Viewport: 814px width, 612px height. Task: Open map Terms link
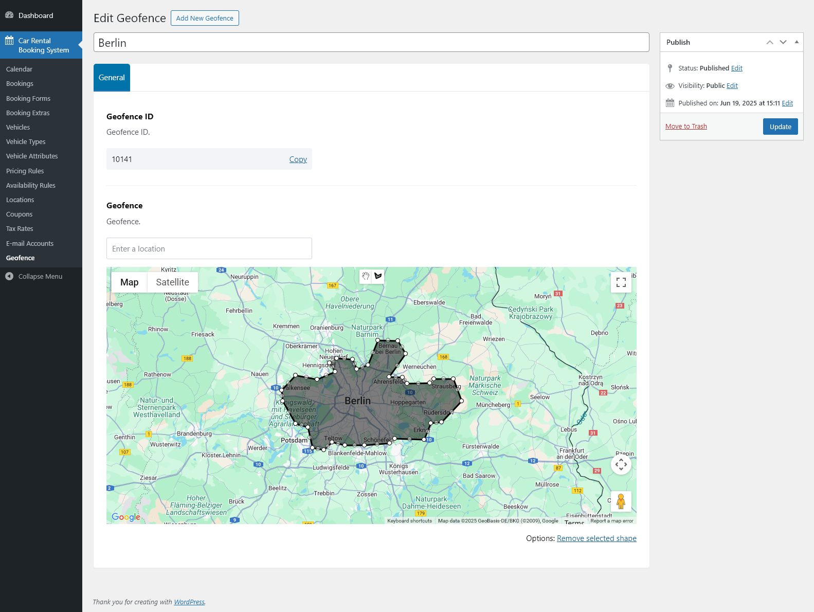pos(574,521)
